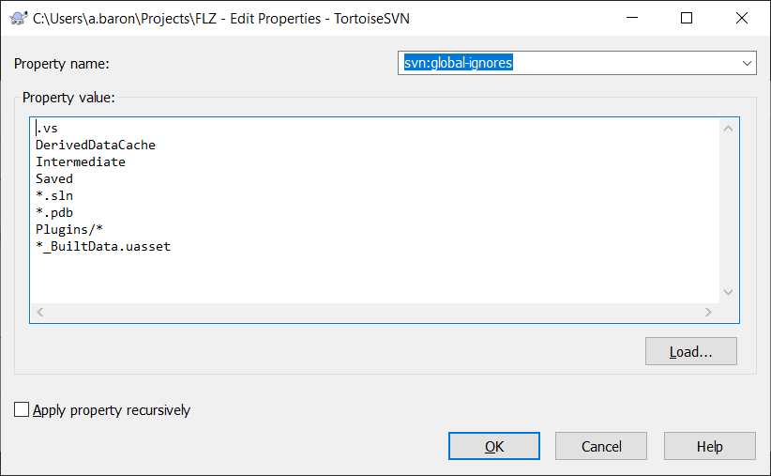
Task: Click Load... to import property value
Action: pos(691,351)
